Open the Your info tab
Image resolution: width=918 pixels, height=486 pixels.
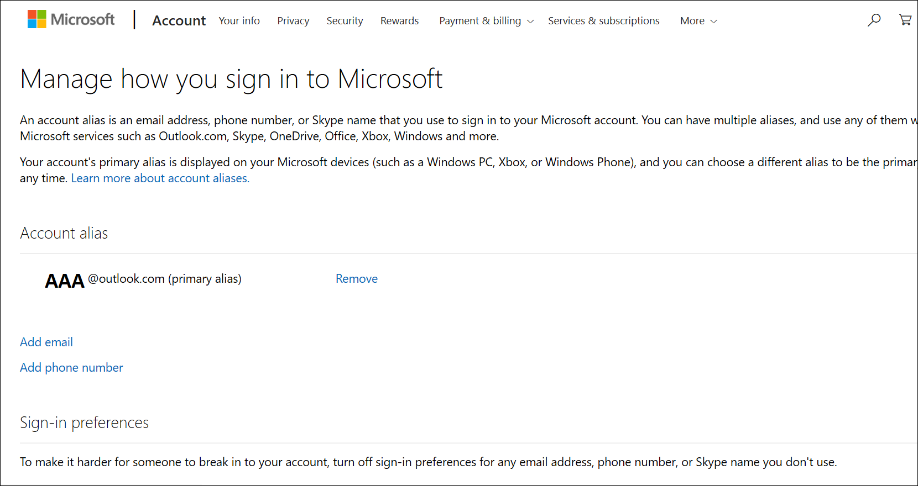(x=239, y=20)
